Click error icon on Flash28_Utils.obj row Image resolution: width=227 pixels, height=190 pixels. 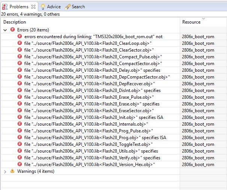point(20,151)
